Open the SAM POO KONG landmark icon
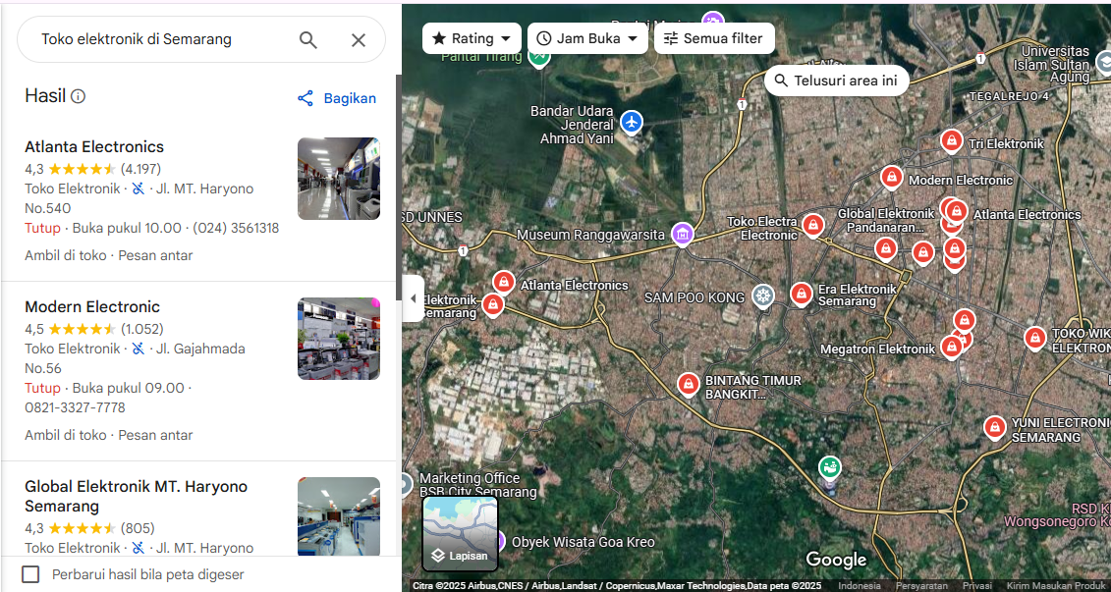 coord(762,296)
